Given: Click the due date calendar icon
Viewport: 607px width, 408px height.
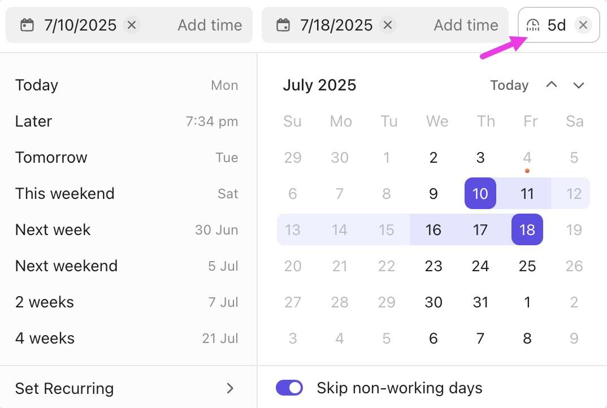Looking at the screenshot, I should click(283, 25).
